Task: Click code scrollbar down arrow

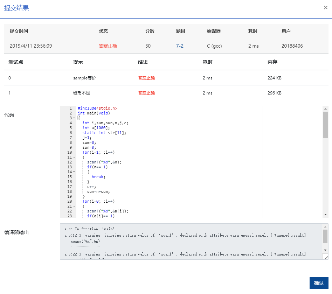Action: pyautogui.click(x=325, y=215)
